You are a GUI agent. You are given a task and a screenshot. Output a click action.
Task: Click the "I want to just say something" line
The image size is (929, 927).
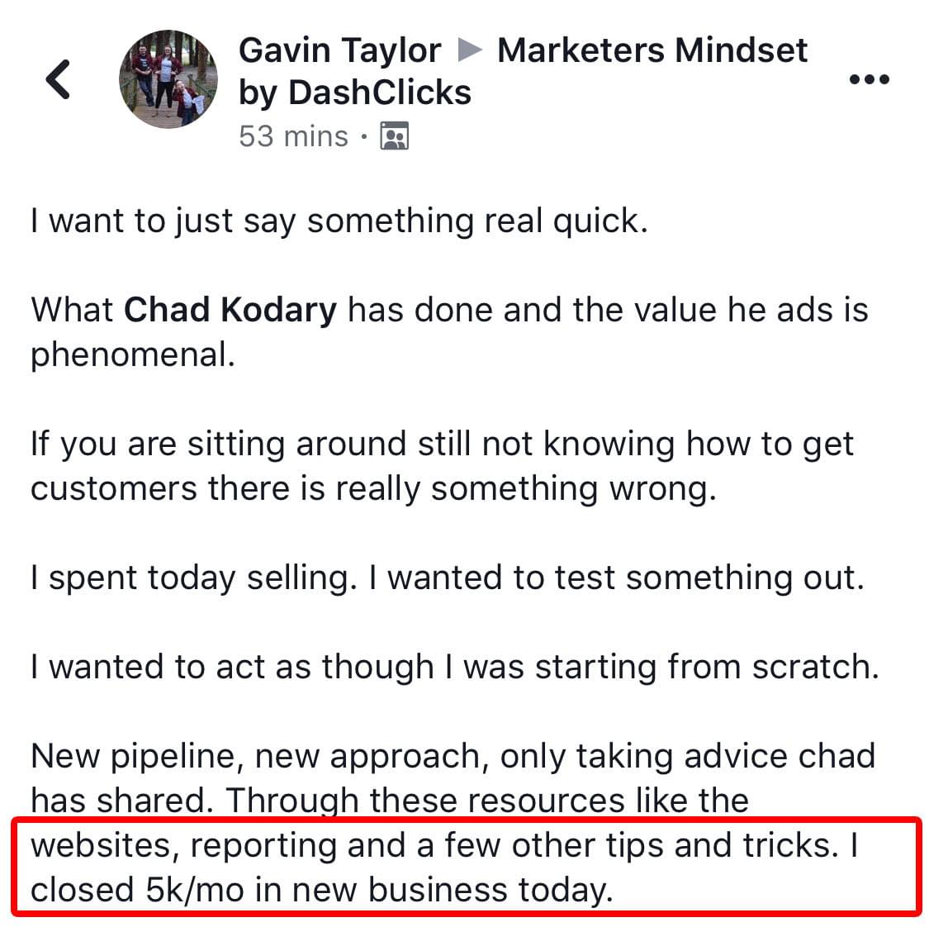(x=339, y=221)
